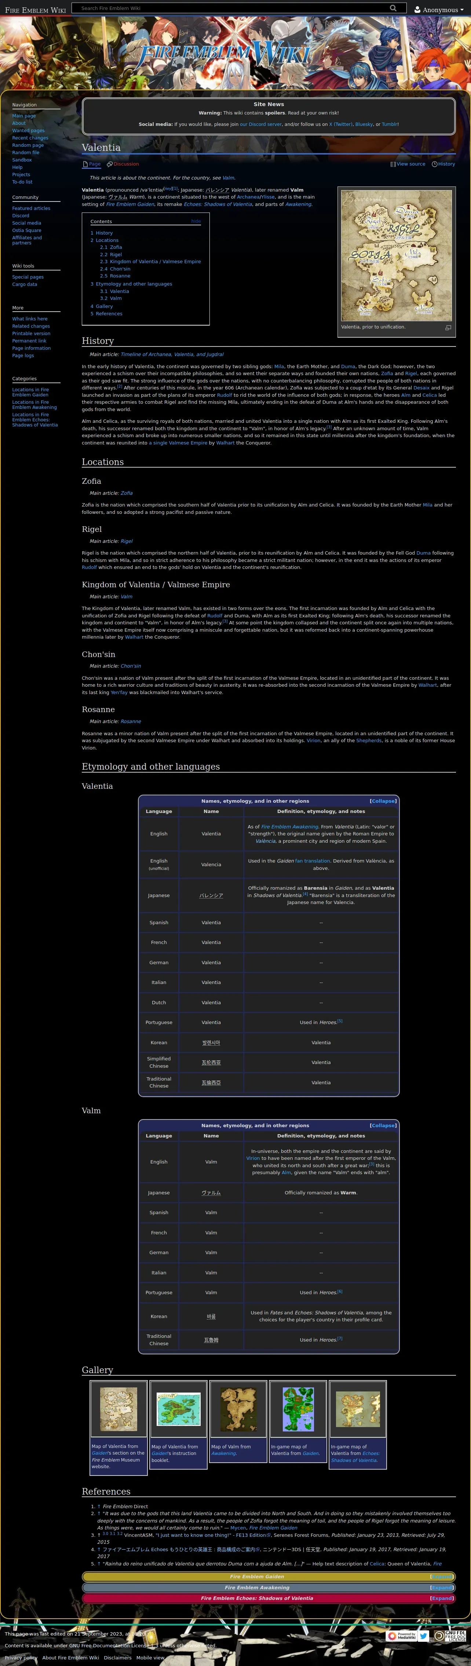471x1666 pixels.
Task: Open the fan translation link in Valencia row
Action: (312, 861)
